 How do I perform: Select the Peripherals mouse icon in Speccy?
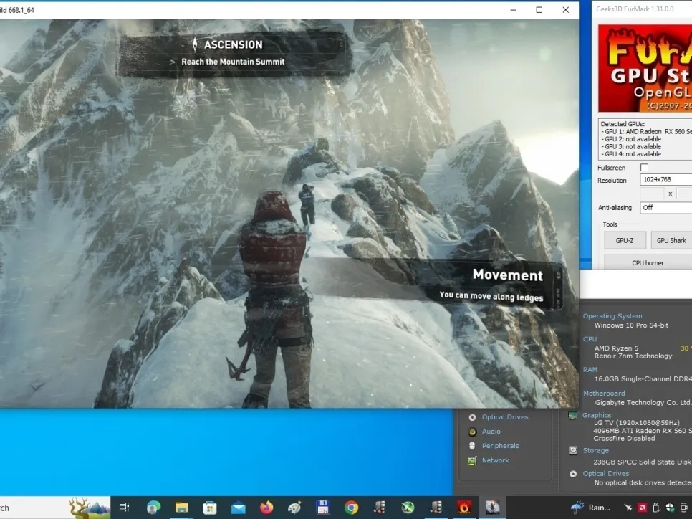[x=472, y=446]
